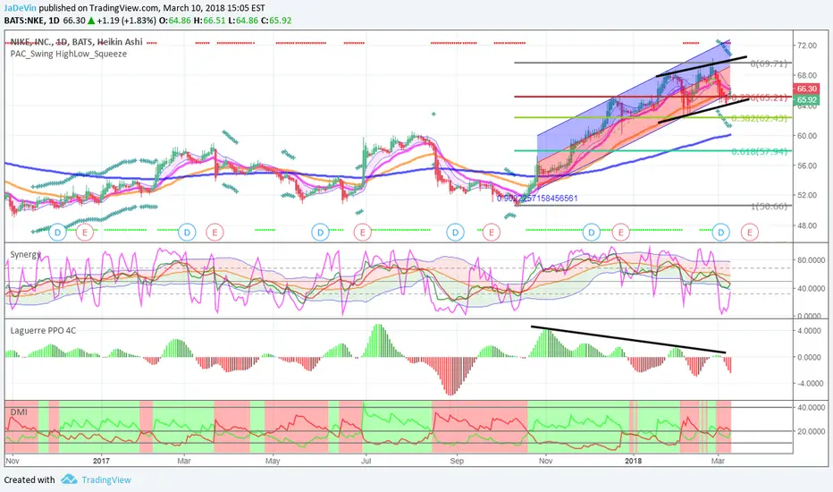Screen dimensions: 833x492
Task: Click the earnings E marker just before Jul
Action: click(x=362, y=233)
